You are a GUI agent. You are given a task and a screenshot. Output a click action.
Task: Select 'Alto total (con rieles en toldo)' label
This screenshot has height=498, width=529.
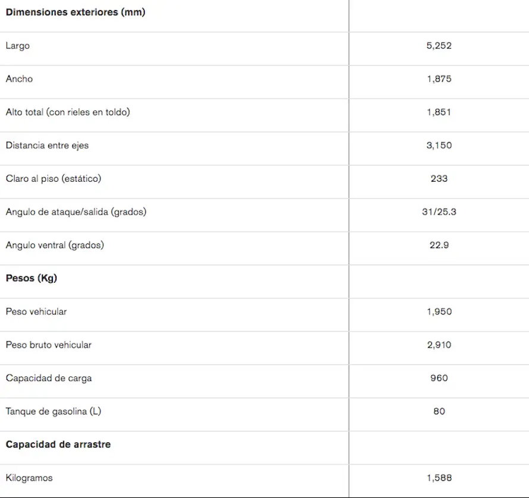68,112
